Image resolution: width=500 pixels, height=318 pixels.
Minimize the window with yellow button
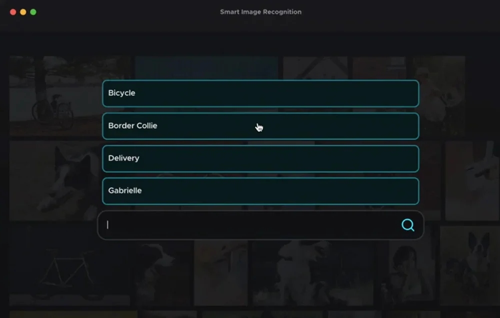(23, 12)
